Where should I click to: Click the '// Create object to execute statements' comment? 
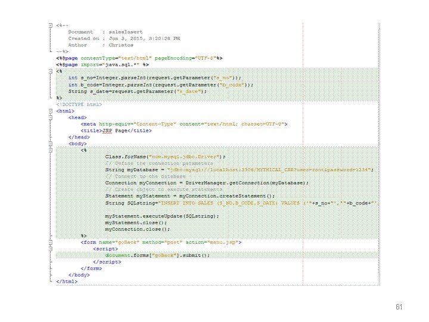point(164,190)
